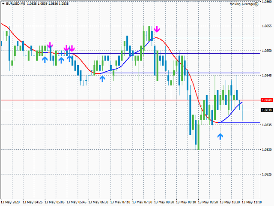Click the 13 May 04:25 time label
This screenshot has width=274, height=206.
point(33,202)
